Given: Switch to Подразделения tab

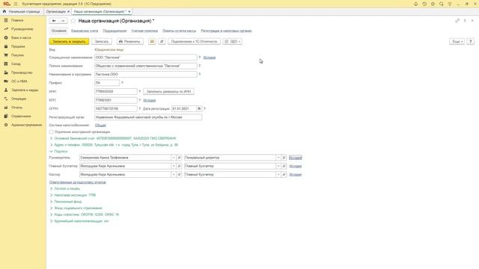Looking at the screenshot, I should tap(115, 31).
